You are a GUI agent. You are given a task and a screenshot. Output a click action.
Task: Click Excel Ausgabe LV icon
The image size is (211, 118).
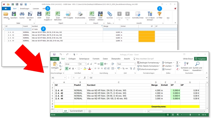click(47, 14)
